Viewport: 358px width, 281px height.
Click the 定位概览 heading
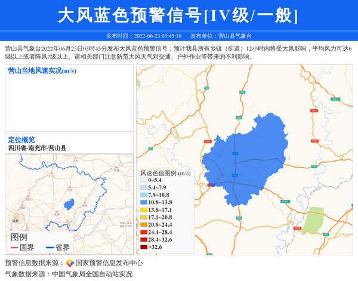[x=21, y=140]
